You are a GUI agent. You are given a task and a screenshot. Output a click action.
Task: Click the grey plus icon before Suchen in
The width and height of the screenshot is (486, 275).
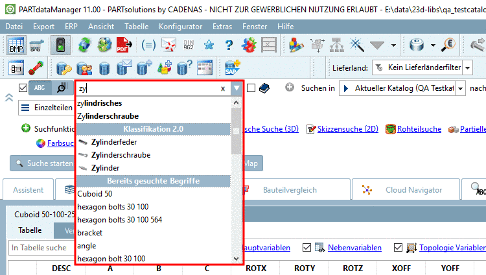290,88
